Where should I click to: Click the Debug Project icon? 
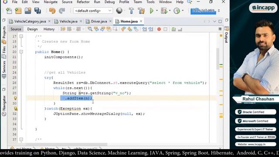pyautogui.click(x=164, y=10)
